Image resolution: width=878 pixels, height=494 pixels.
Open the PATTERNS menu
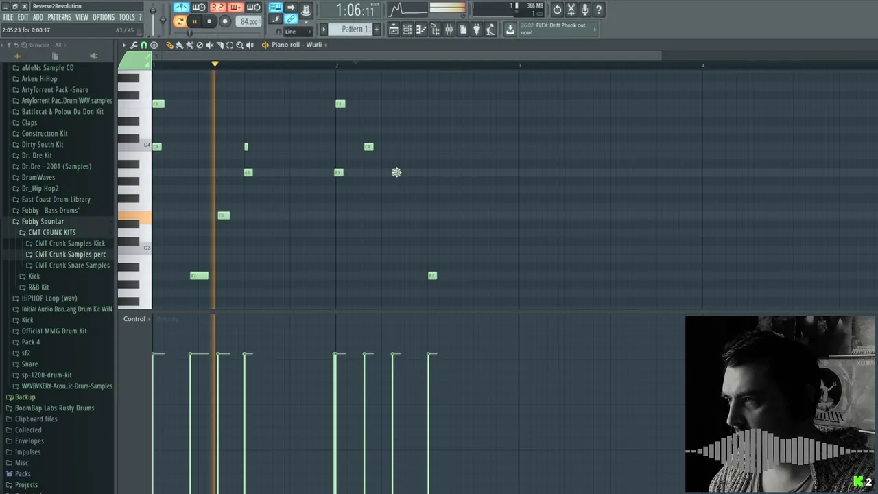(x=59, y=17)
